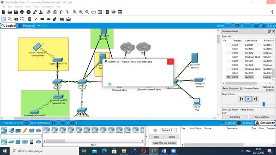The width and height of the screenshot is (276, 155).
Task: Switch to Logical workspace view
Action: pos(9,26)
